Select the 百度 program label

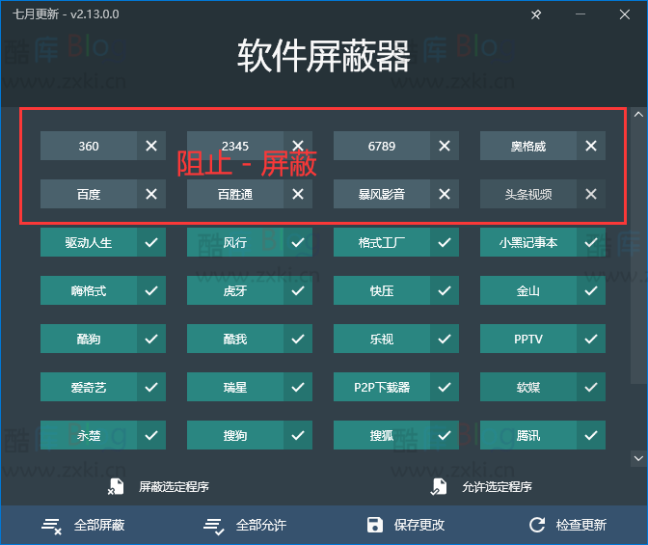click(89, 194)
